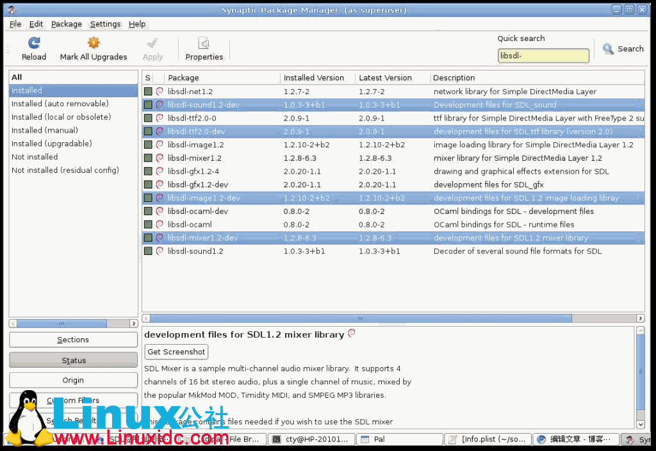Sort by Installed Version column header
Screen dimensions: 656x451
314,78
